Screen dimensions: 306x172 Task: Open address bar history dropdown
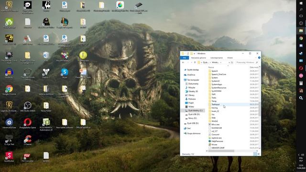pyautogui.click(x=229, y=63)
